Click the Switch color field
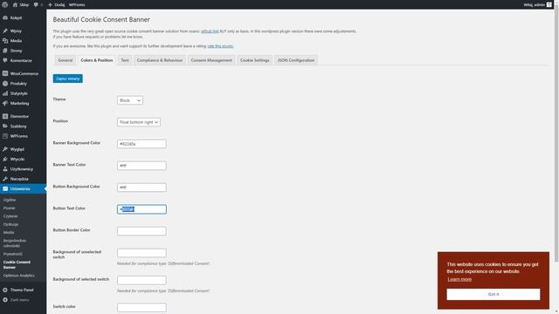The width and height of the screenshot is (559, 314). (x=141, y=308)
